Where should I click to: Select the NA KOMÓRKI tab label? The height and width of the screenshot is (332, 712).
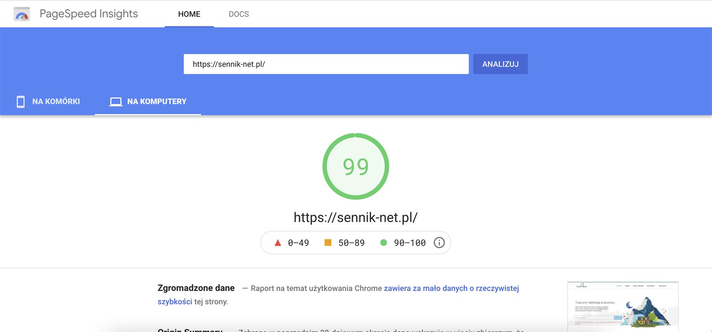[x=56, y=101]
